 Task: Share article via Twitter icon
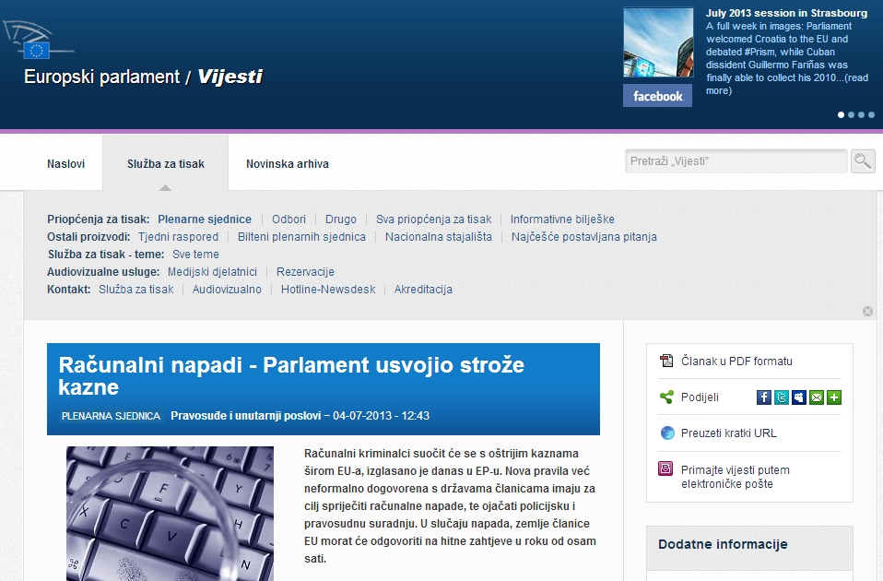point(781,397)
